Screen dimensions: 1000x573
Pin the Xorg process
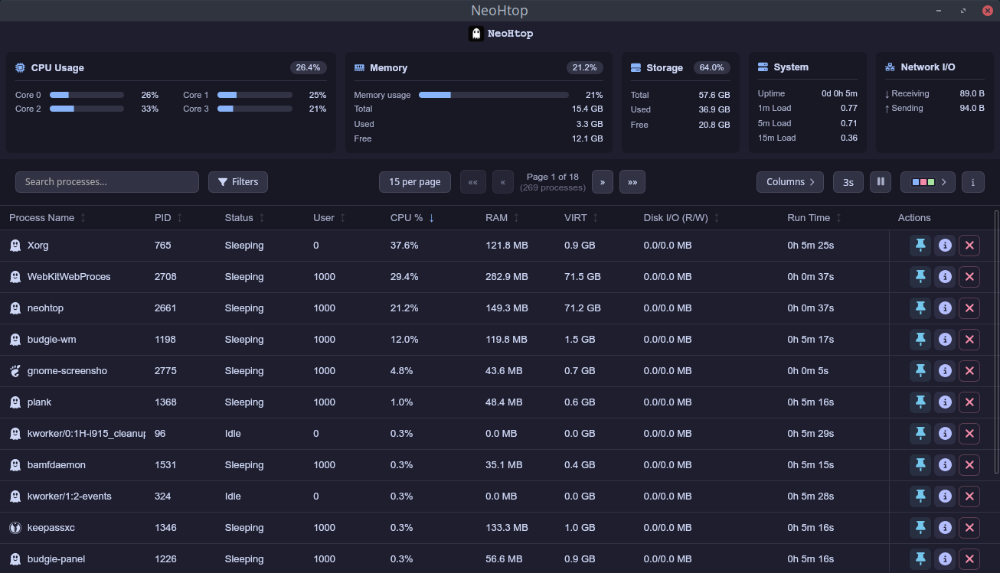pos(920,246)
